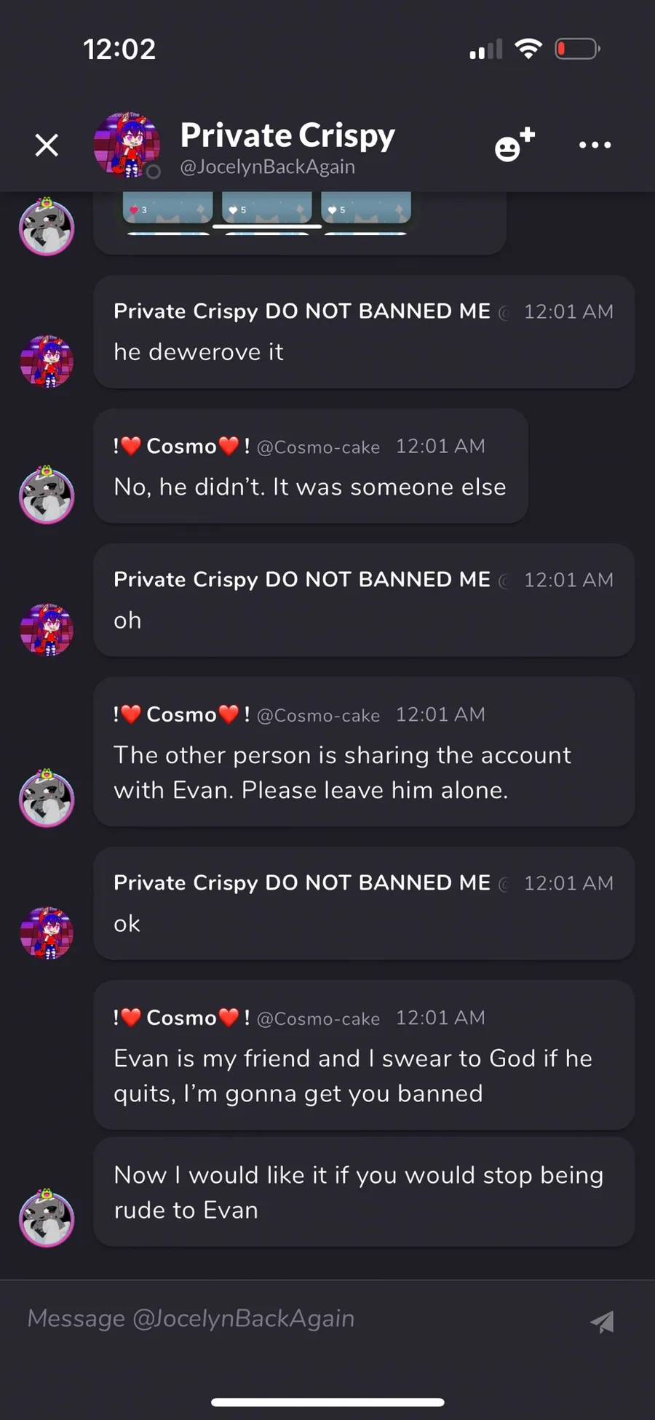Open the three-dot more options menu

pyautogui.click(x=595, y=145)
